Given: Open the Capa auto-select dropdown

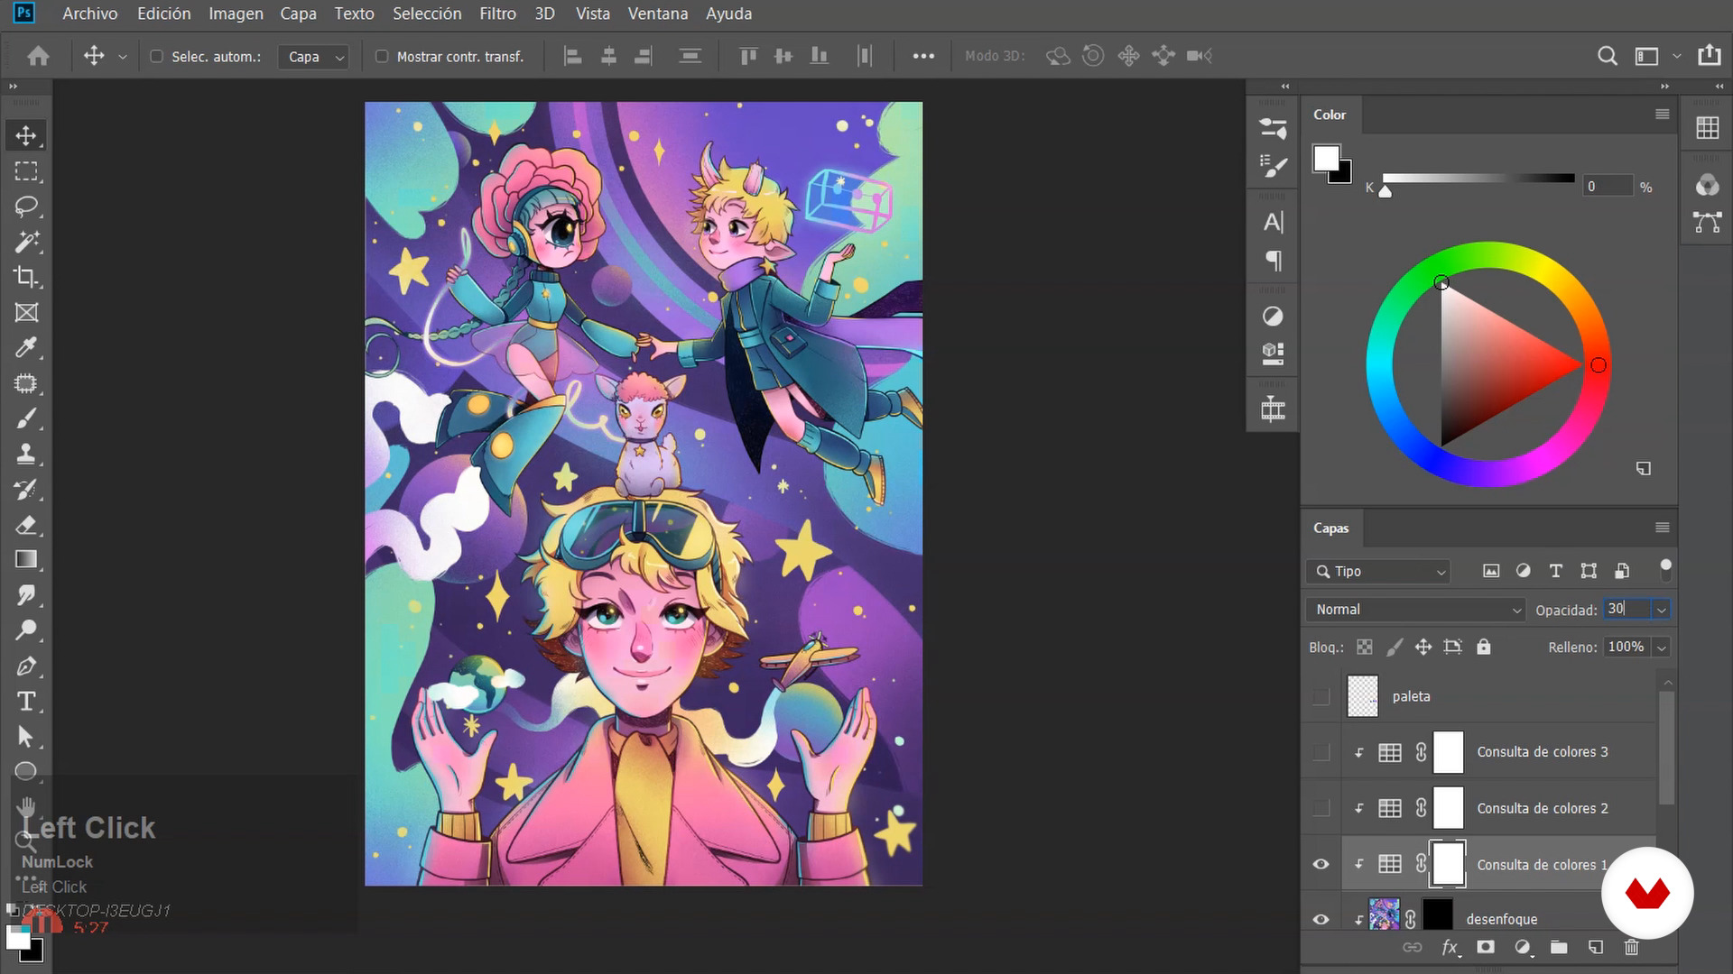Looking at the screenshot, I should pyautogui.click(x=313, y=56).
